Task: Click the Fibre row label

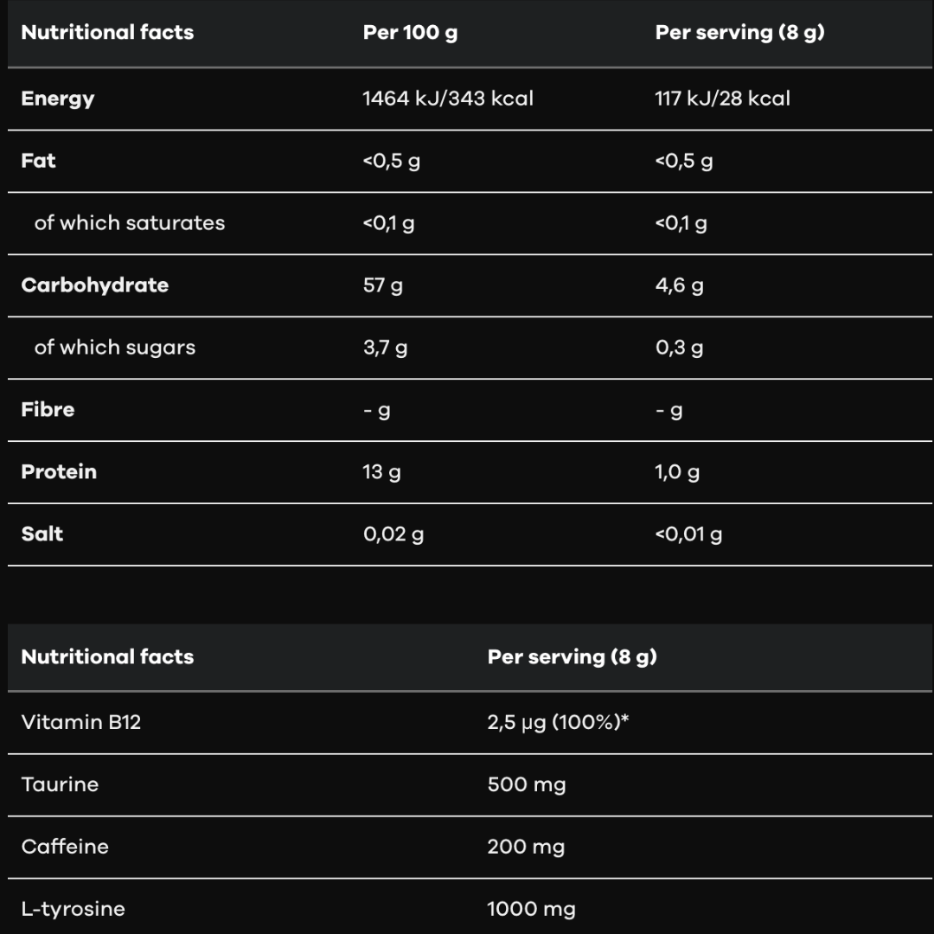Action: click(x=48, y=410)
